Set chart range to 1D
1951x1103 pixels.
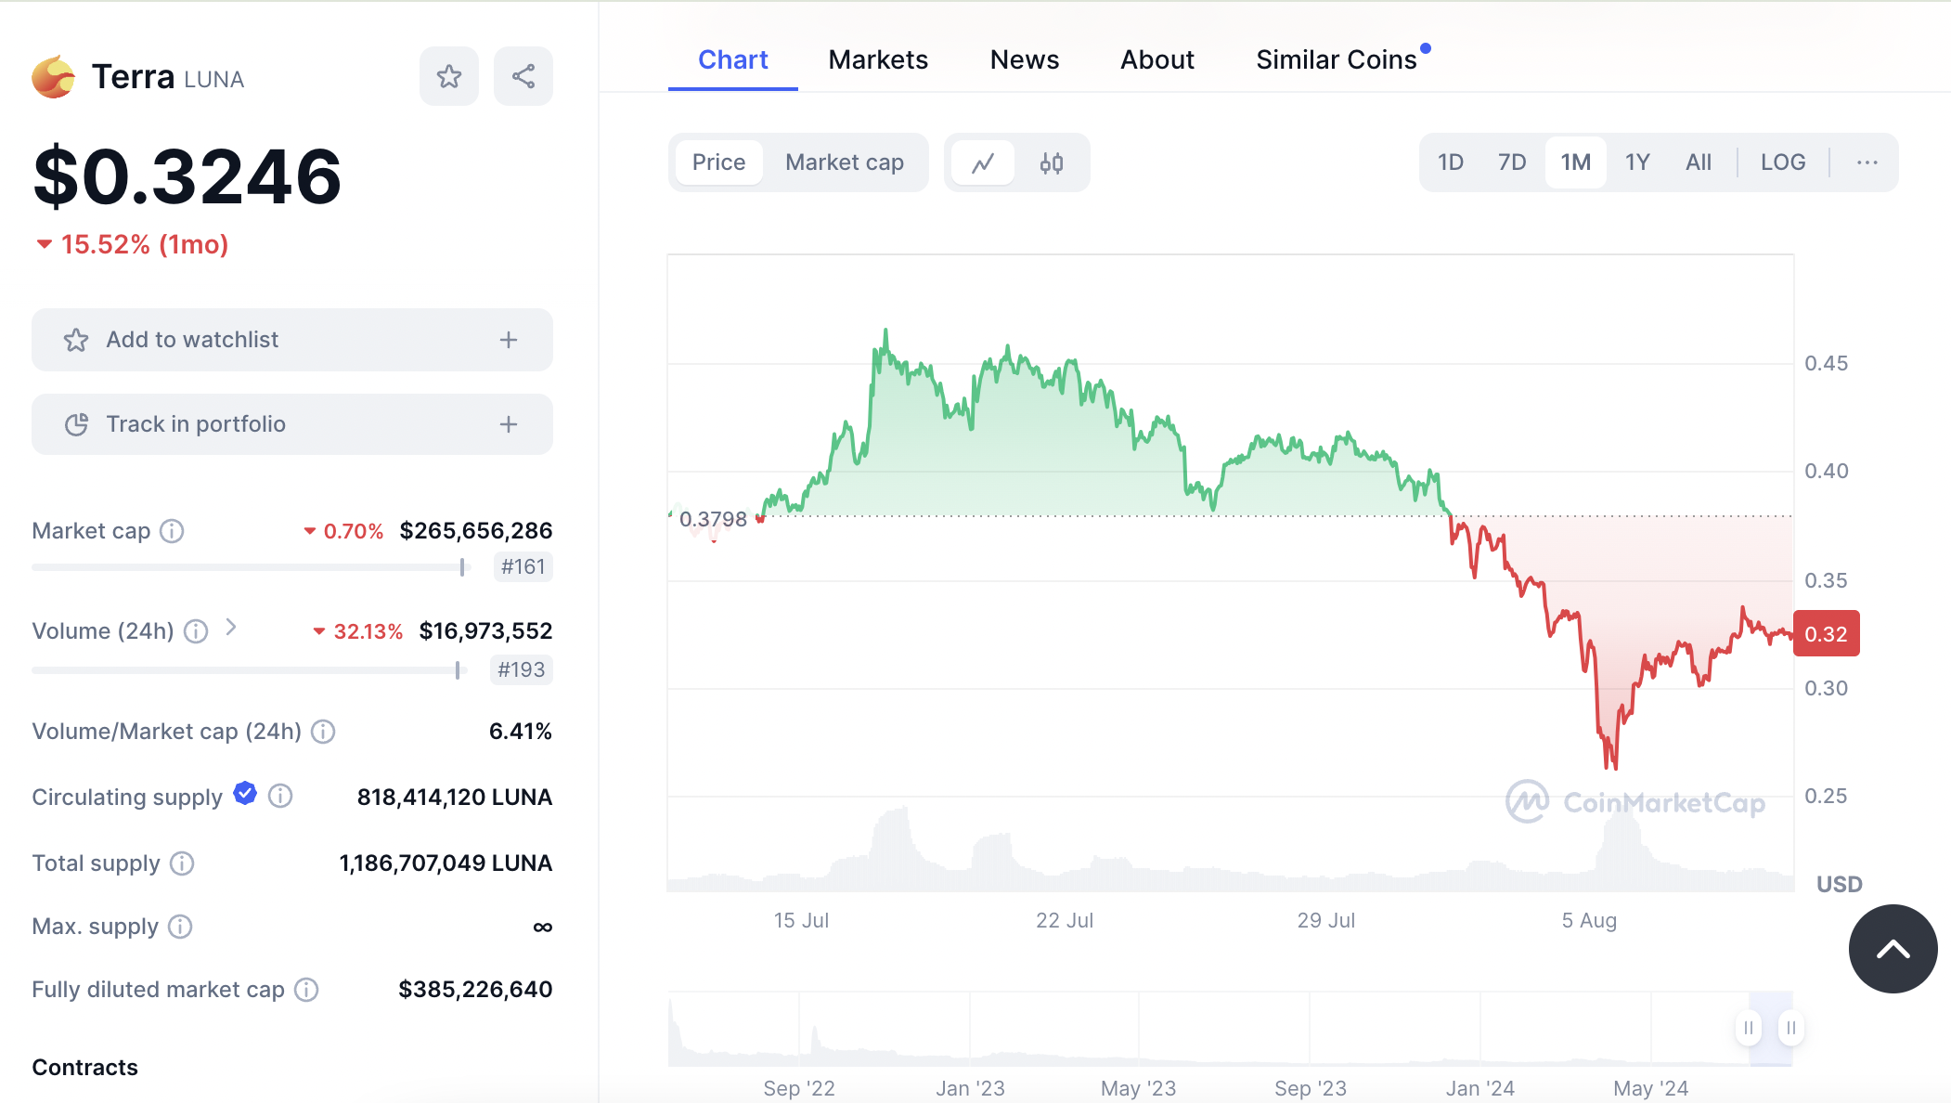coord(1451,162)
